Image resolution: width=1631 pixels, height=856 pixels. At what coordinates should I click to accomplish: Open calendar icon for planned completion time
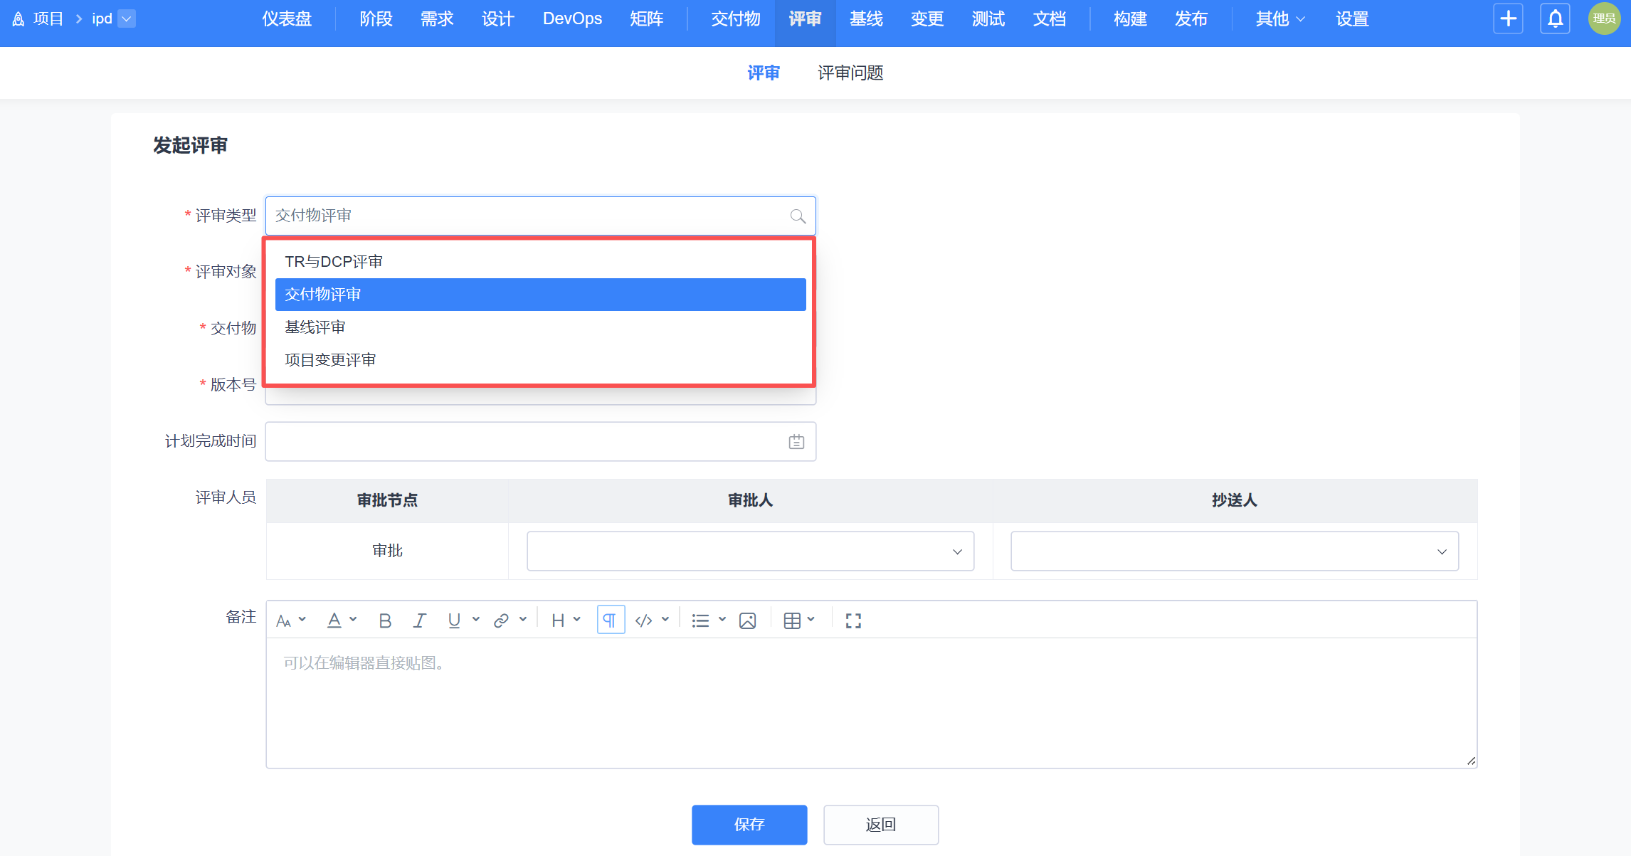[796, 442]
